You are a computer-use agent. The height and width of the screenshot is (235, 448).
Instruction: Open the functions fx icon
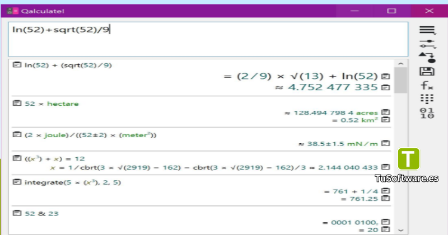point(427,86)
